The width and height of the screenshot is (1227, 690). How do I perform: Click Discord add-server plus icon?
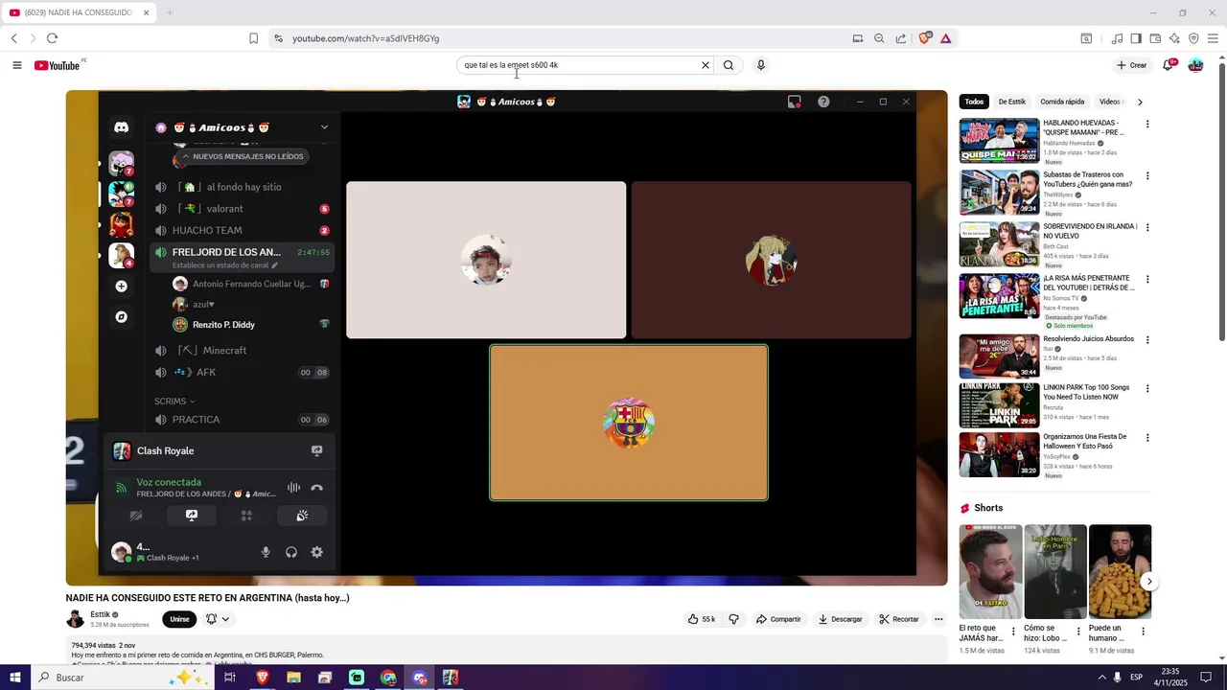tap(122, 286)
